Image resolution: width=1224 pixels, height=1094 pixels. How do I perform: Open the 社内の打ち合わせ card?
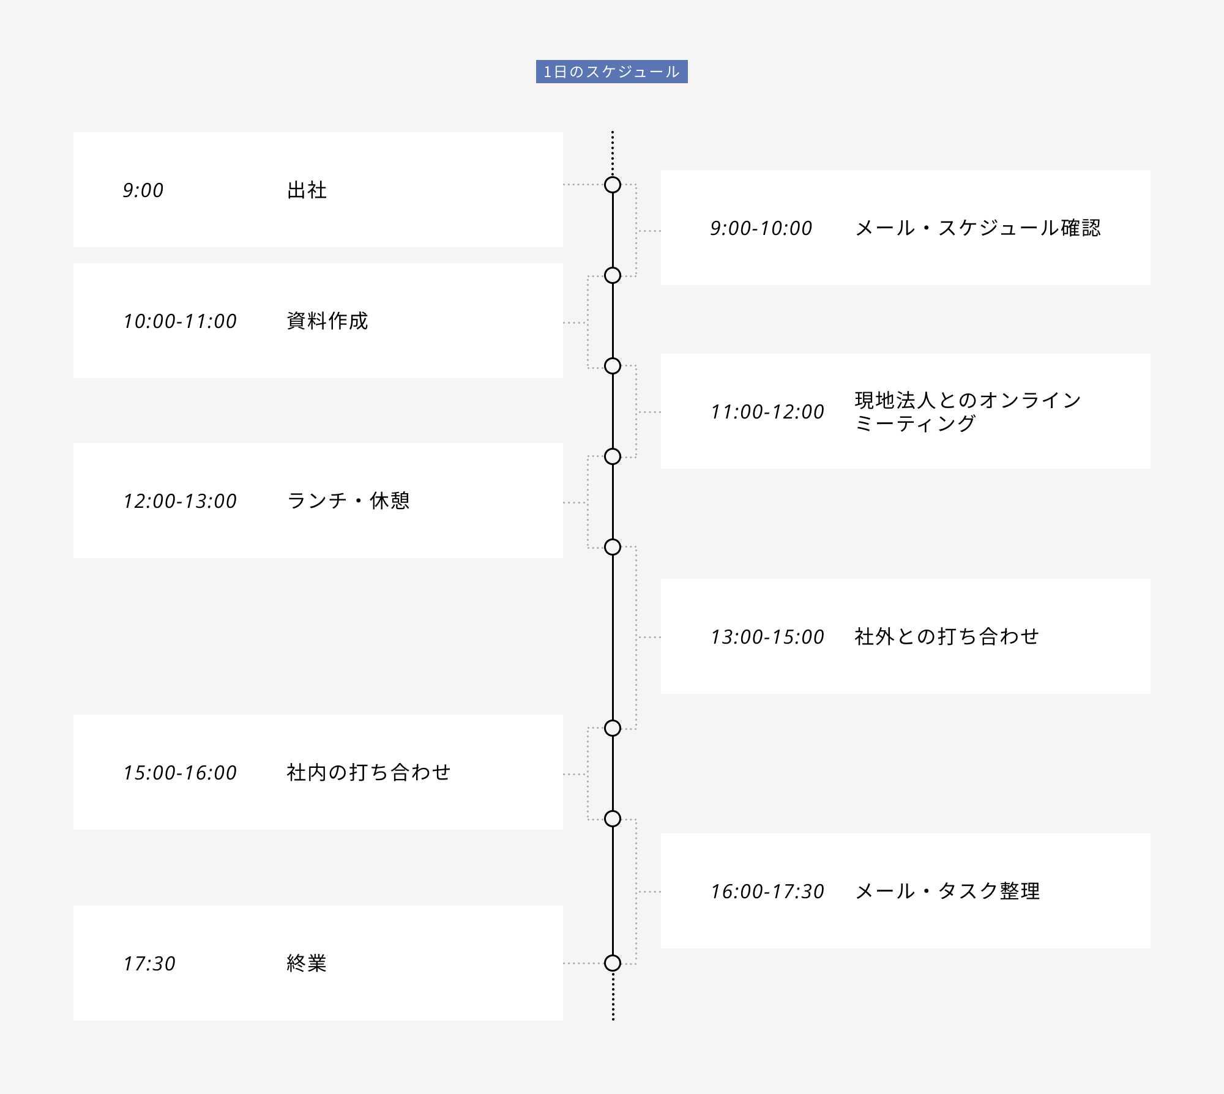pos(318,772)
